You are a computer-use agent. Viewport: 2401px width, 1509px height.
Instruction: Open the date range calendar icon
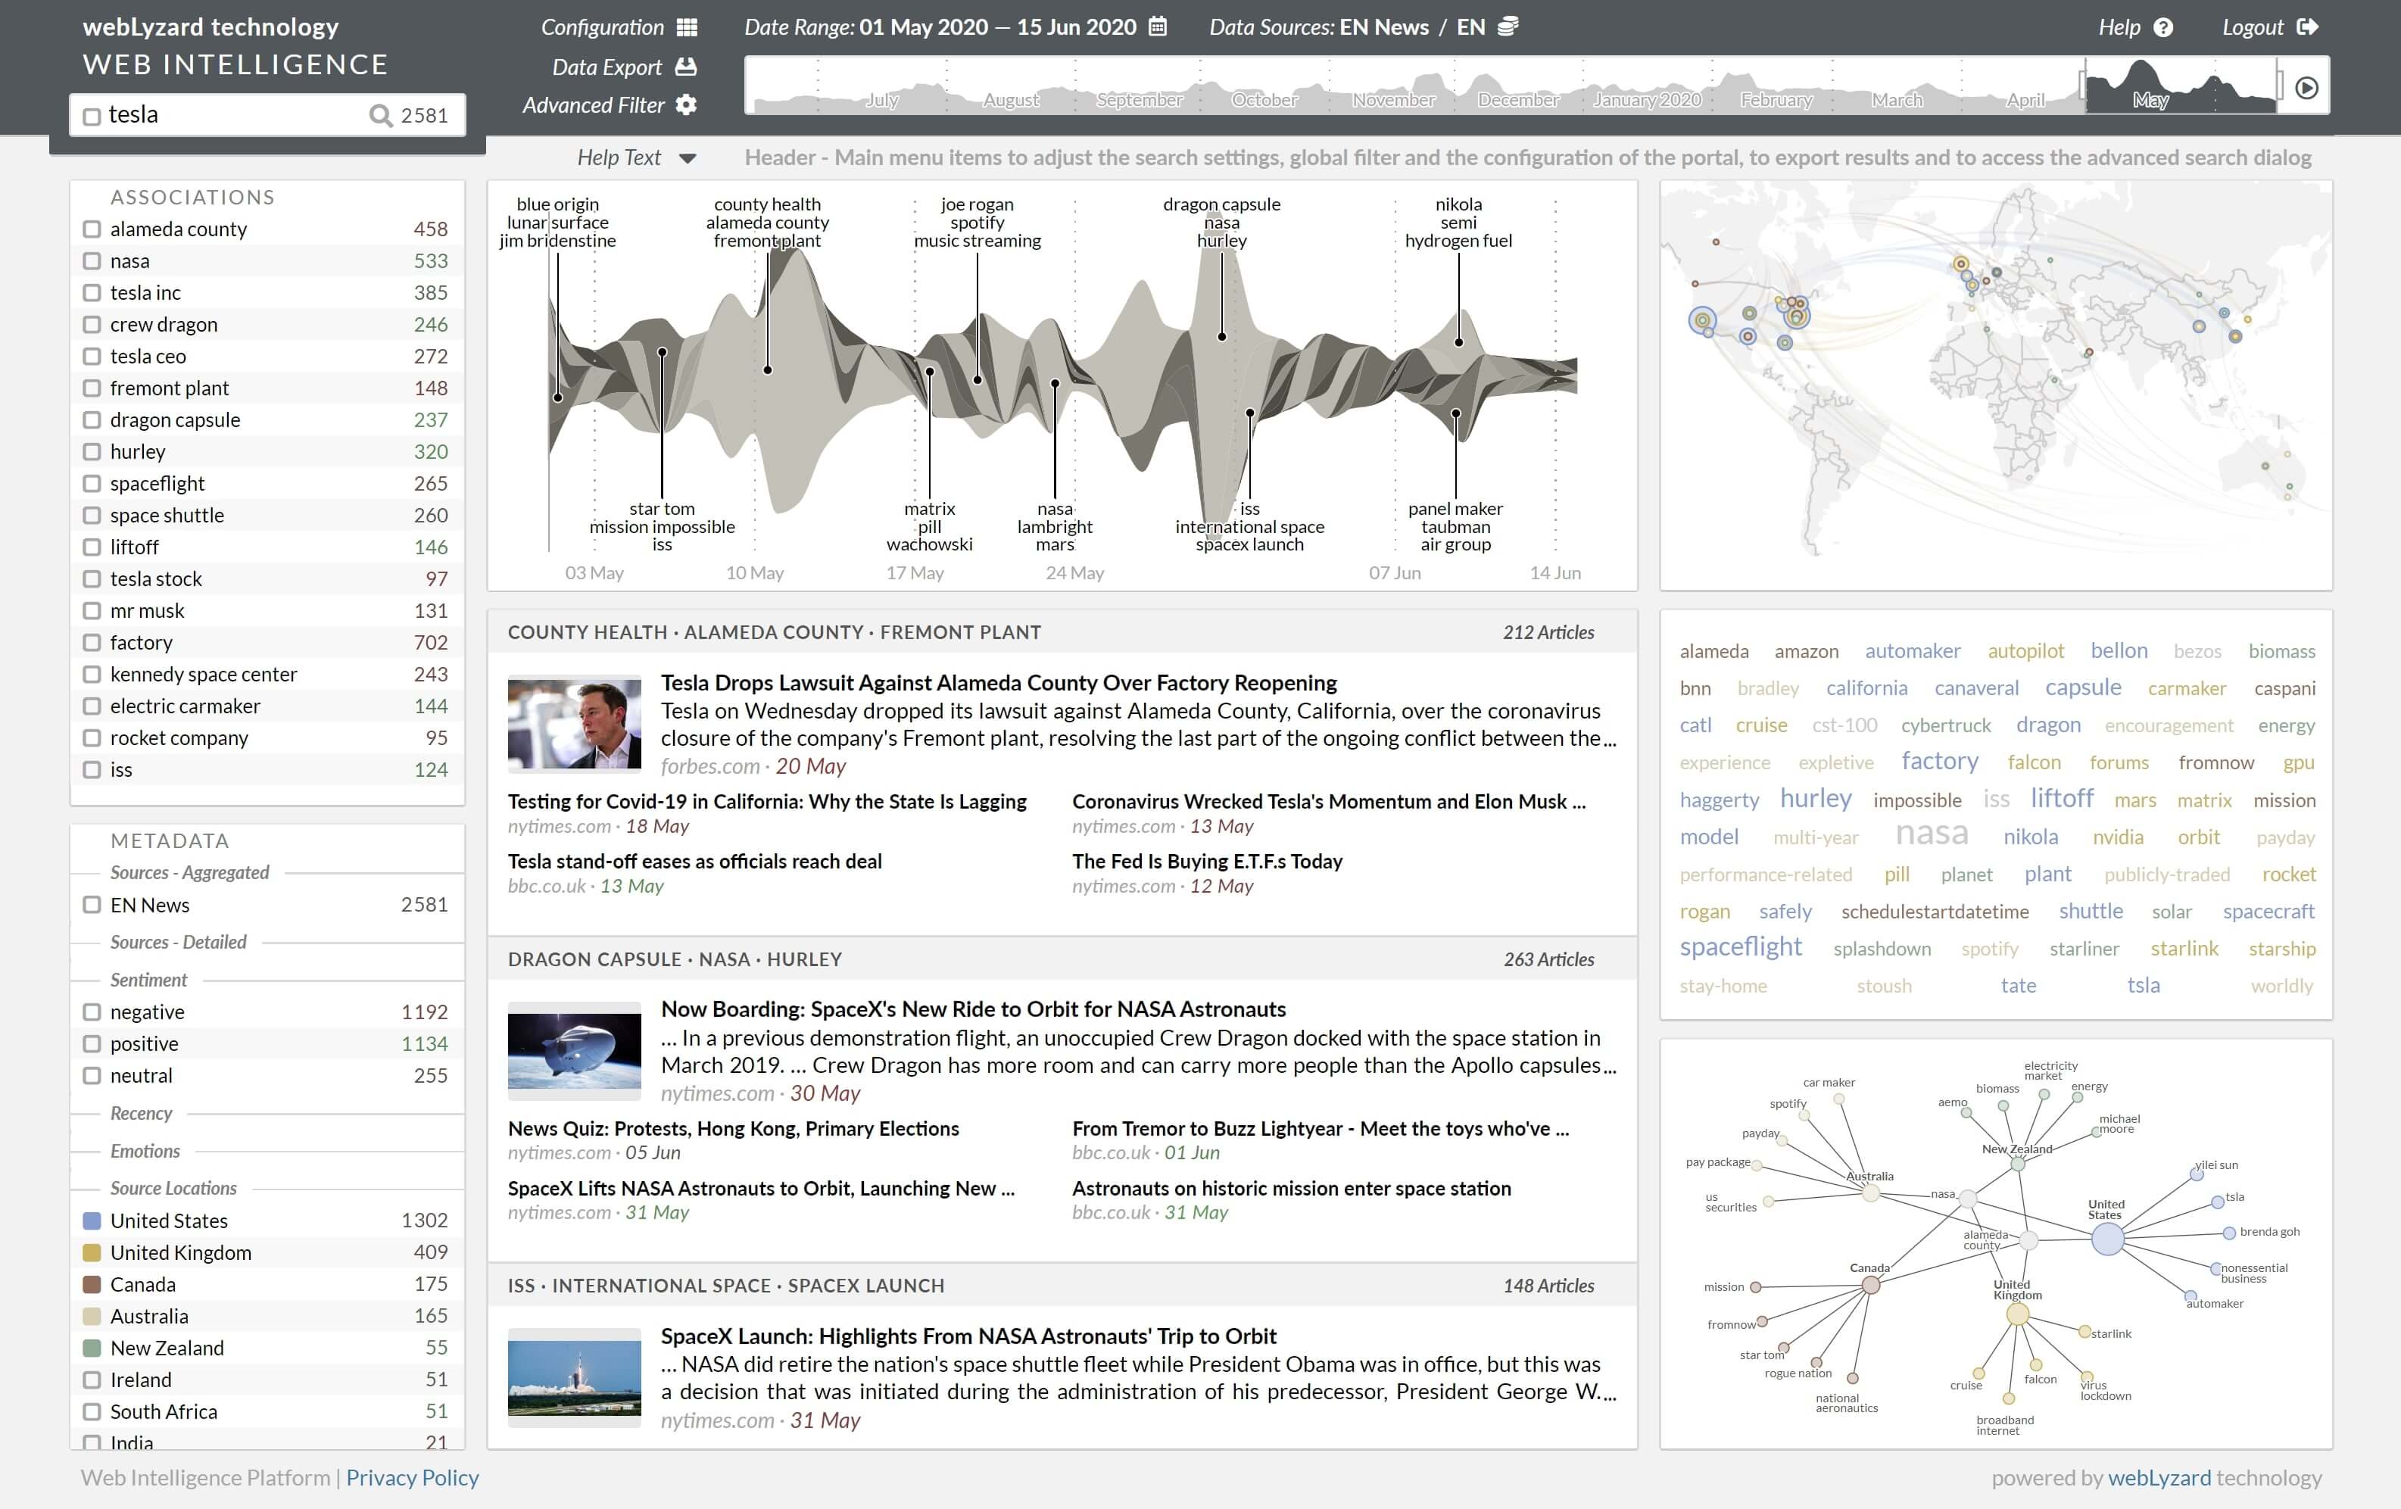coord(1158,27)
